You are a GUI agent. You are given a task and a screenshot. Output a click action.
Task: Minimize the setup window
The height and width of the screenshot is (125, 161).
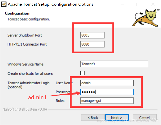click(123, 4)
